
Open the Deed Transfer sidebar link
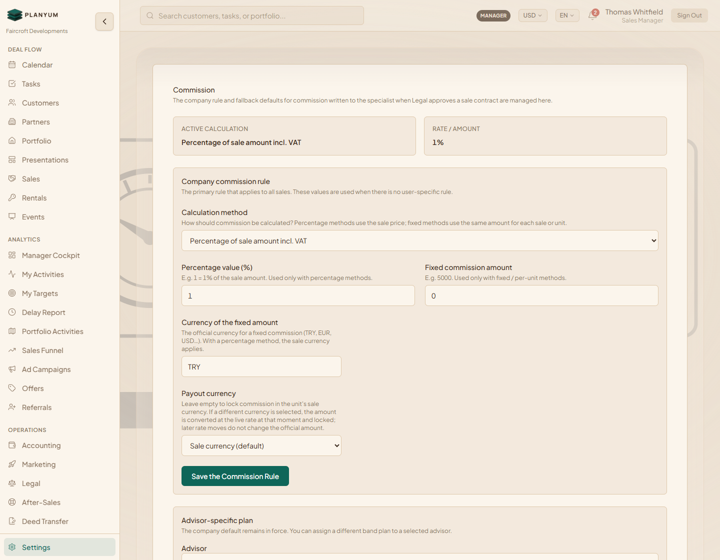click(x=59, y=521)
